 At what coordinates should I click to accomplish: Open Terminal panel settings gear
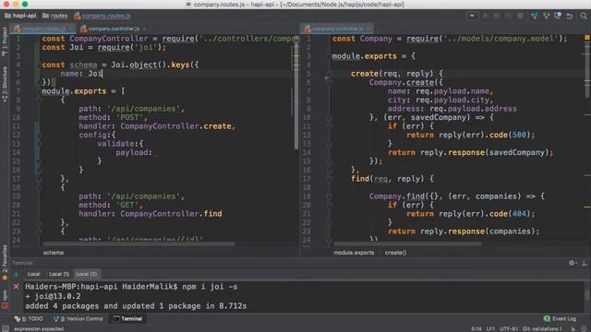[x=573, y=263]
